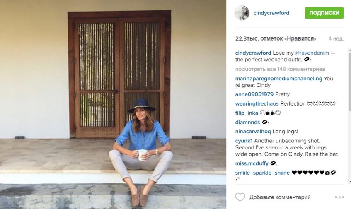The height and width of the screenshot is (209, 351).
Task: Open cindycrawford username in the header
Action: coord(271,13)
